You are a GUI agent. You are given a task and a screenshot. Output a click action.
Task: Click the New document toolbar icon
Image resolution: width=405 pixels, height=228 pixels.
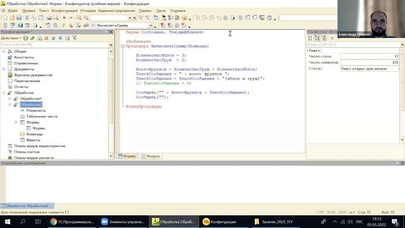(x=5, y=18)
